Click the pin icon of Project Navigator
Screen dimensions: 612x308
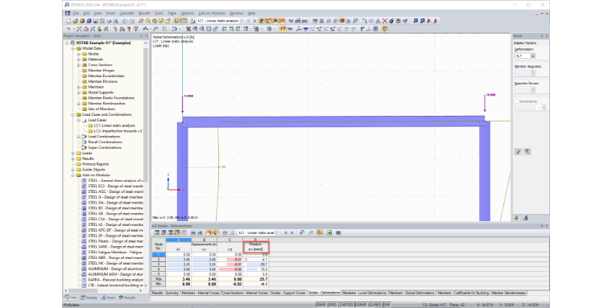click(141, 36)
